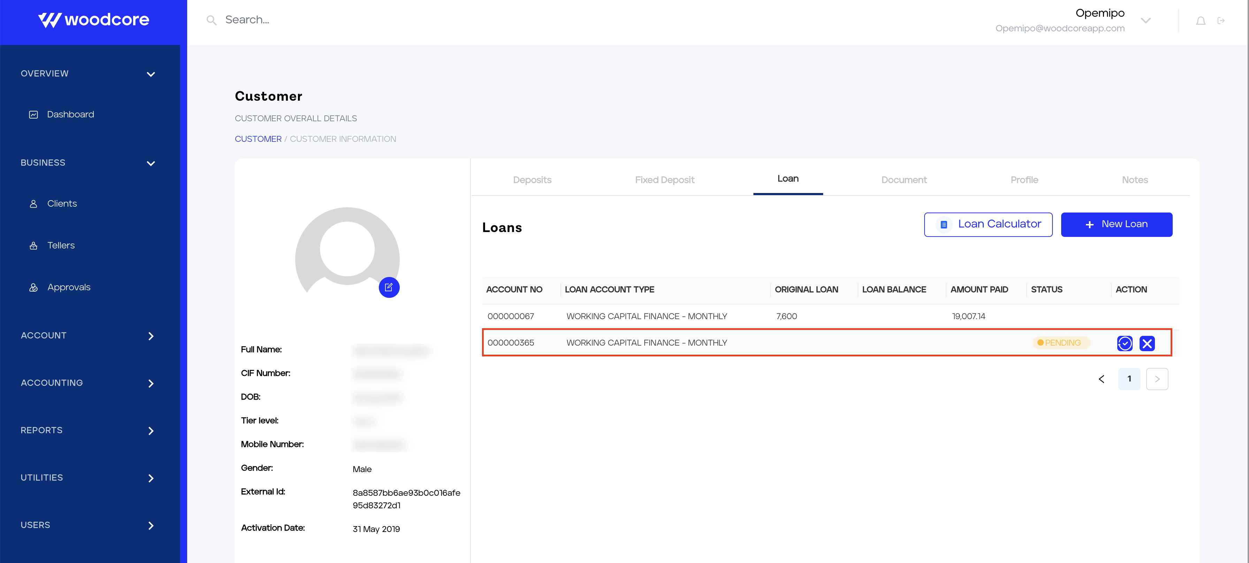Click the STATUS column header
The image size is (1249, 563).
[x=1046, y=290]
